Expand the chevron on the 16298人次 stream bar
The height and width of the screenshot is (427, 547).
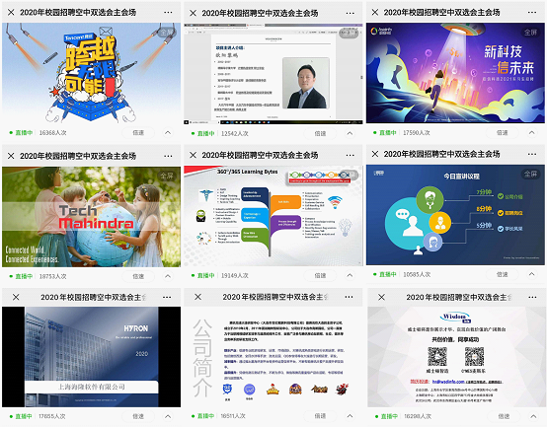[x=533, y=416]
